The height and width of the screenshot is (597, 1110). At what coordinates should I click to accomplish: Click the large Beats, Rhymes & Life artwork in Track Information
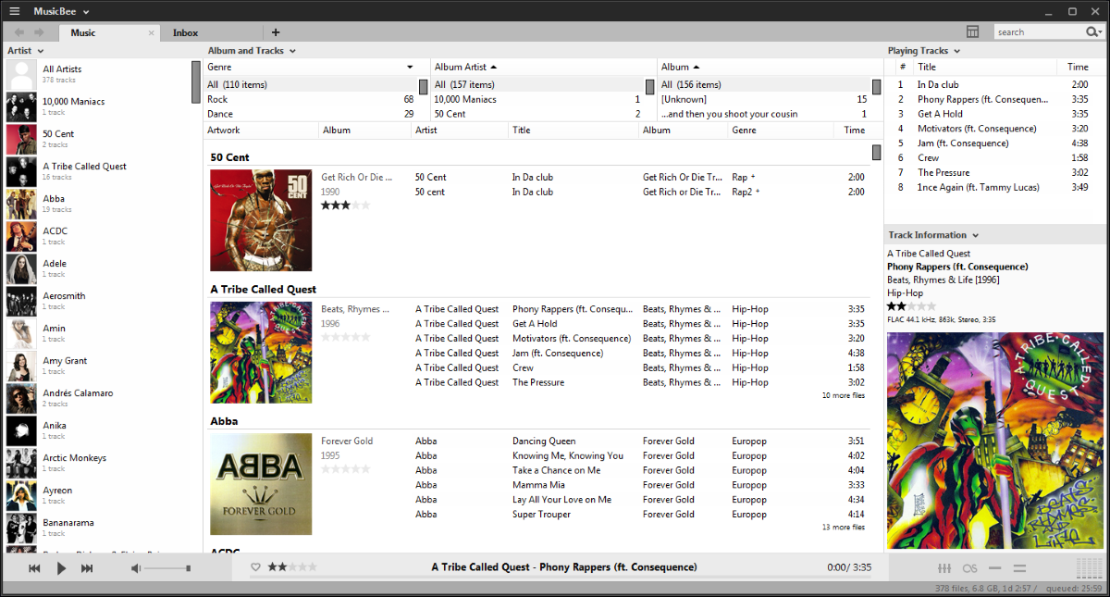[995, 441]
